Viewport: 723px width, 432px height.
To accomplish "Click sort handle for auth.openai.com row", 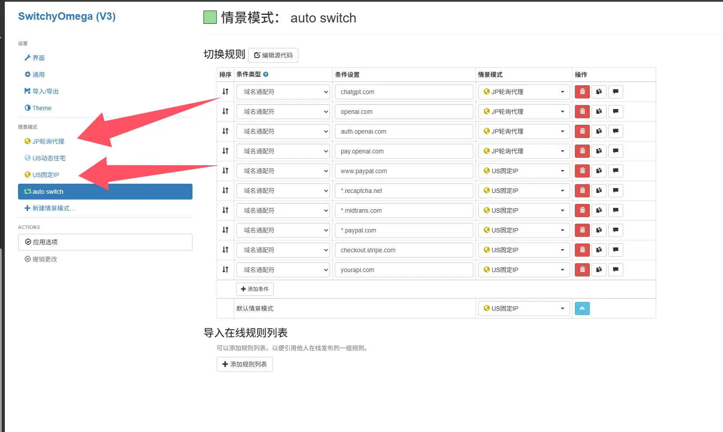I will (x=225, y=131).
